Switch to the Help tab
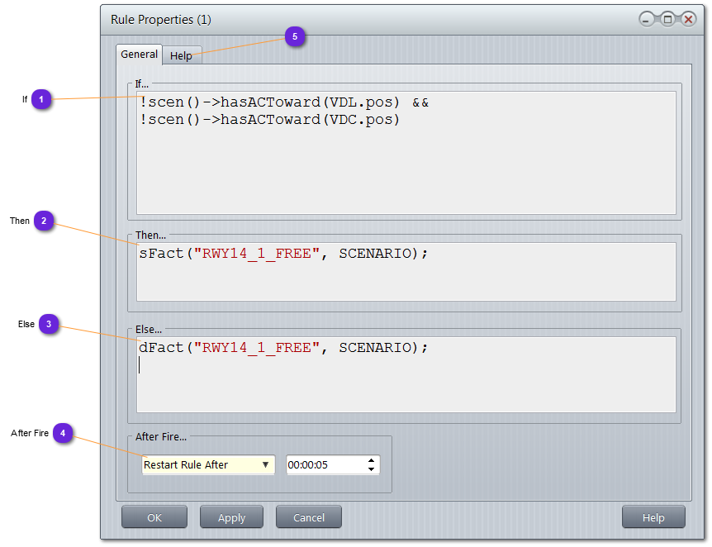The height and width of the screenshot is (547, 712). pyautogui.click(x=181, y=55)
